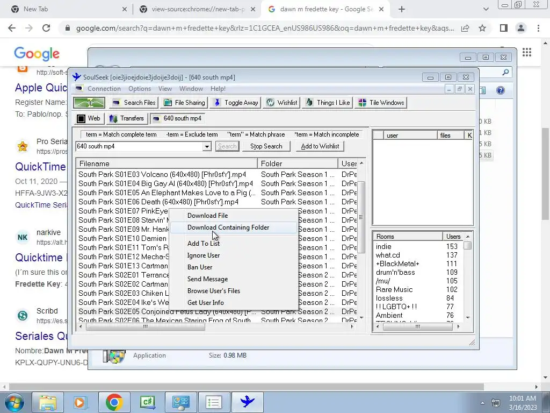Select the +BlackMetal+ room
The image size is (550, 413).
click(418, 264)
